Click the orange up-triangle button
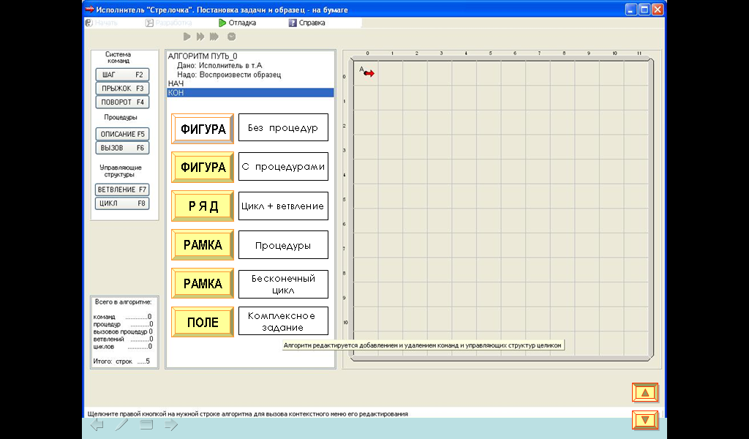749x439 pixels. coord(645,393)
